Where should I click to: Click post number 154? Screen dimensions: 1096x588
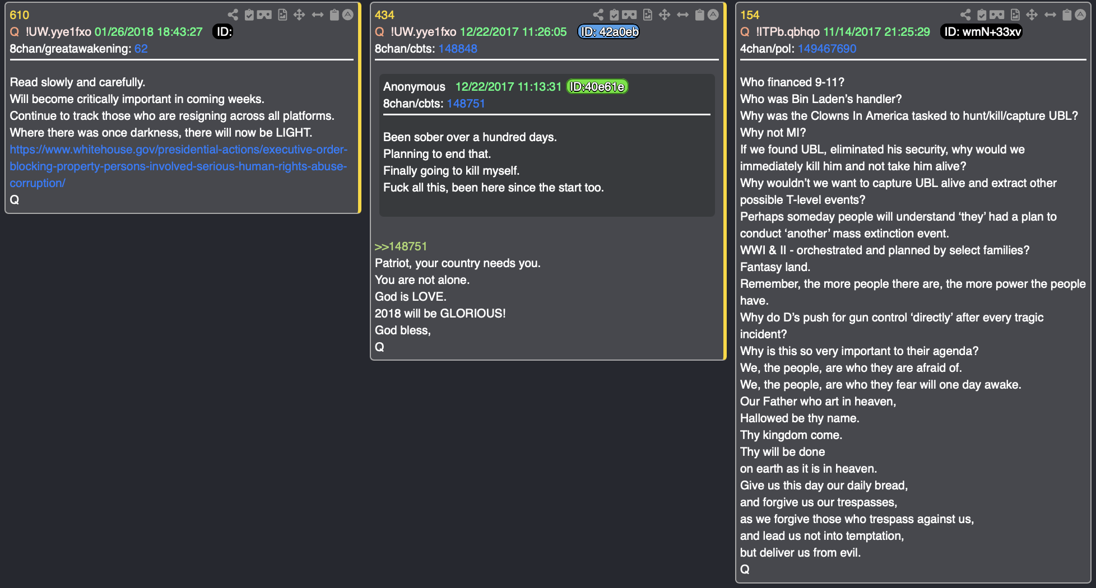pos(750,15)
